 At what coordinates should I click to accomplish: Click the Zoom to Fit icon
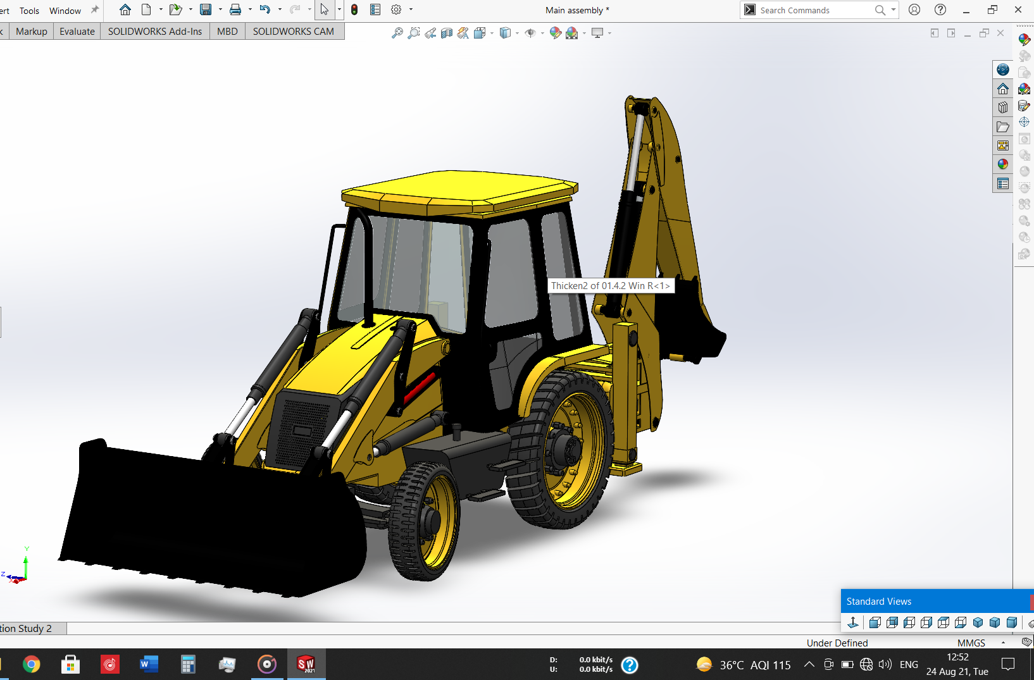(397, 33)
